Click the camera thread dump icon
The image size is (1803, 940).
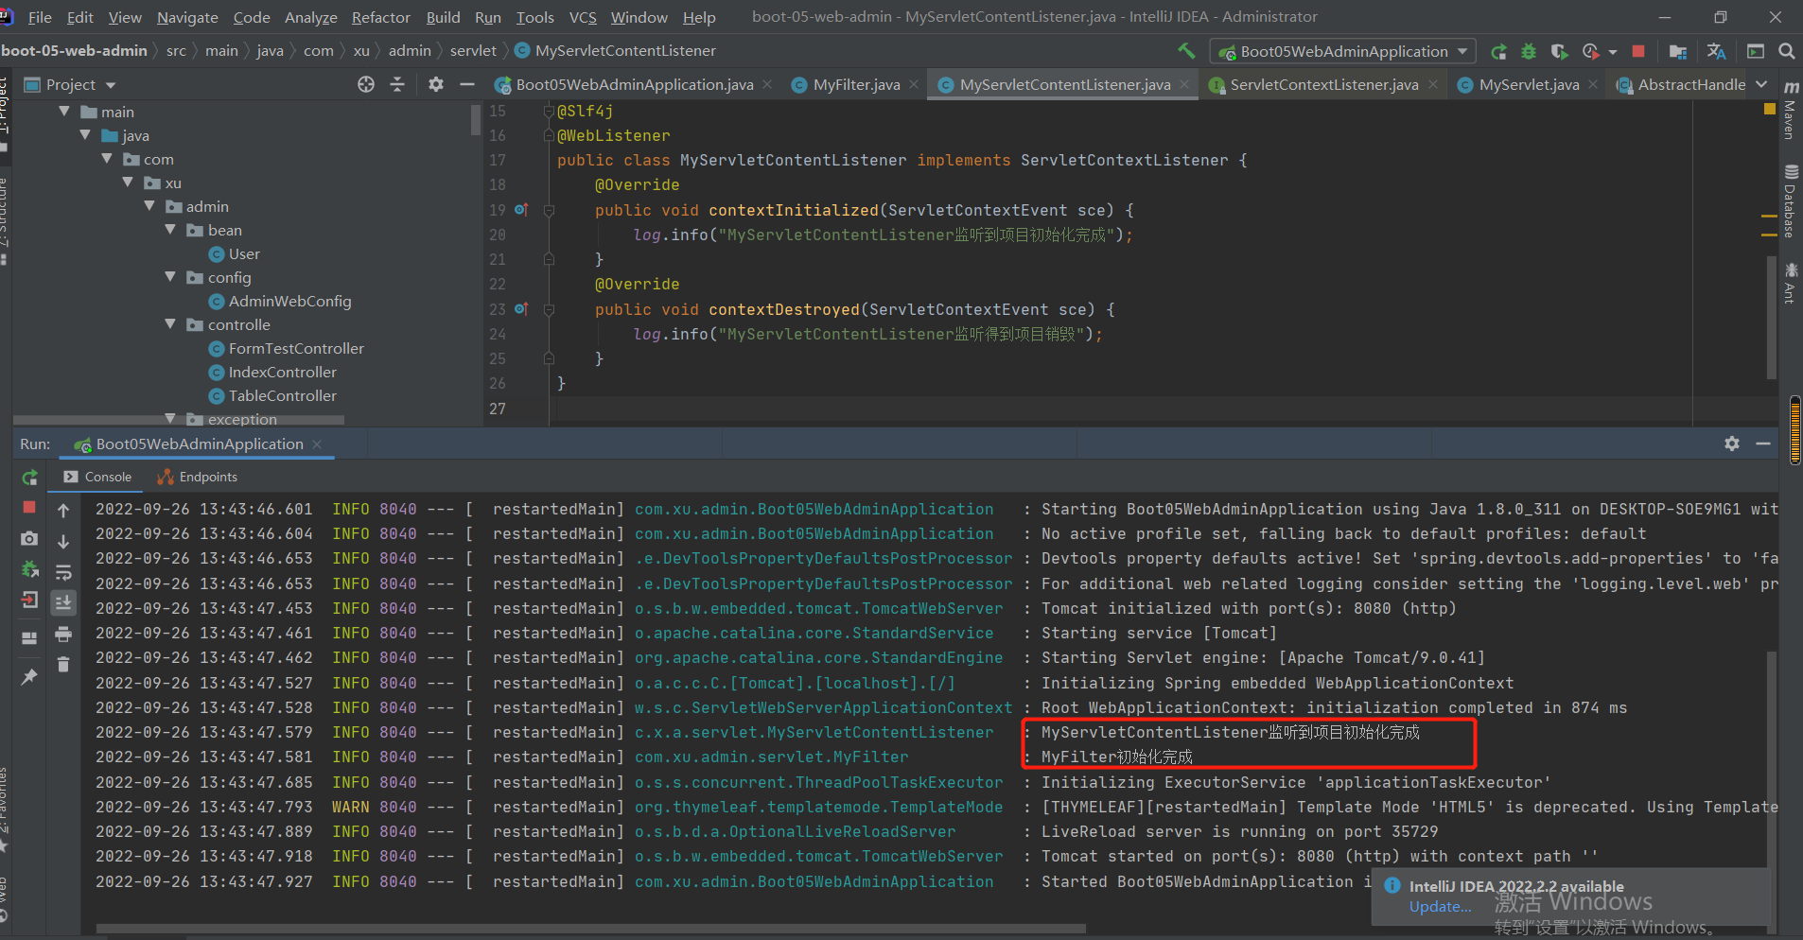(29, 538)
